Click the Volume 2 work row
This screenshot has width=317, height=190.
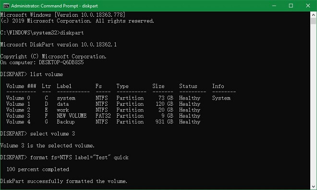coord(103,110)
